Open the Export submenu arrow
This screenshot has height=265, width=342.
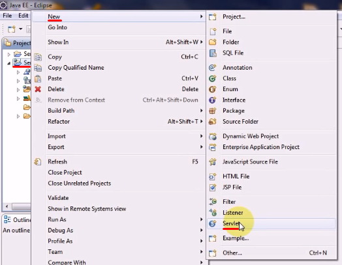[x=202, y=147]
